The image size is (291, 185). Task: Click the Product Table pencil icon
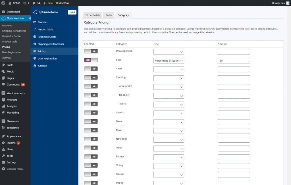[35, 29]
